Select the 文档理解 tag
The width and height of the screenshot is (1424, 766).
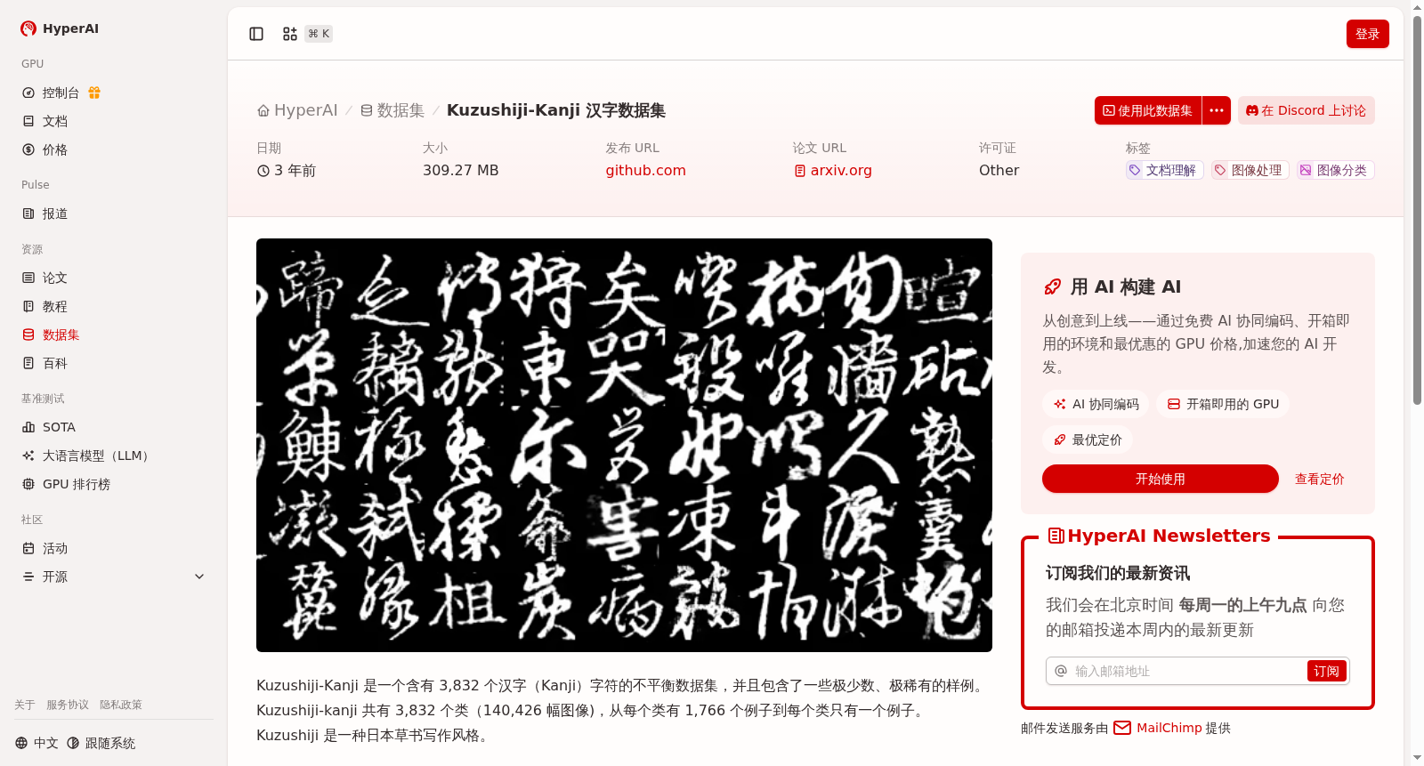coord(1163,170)
